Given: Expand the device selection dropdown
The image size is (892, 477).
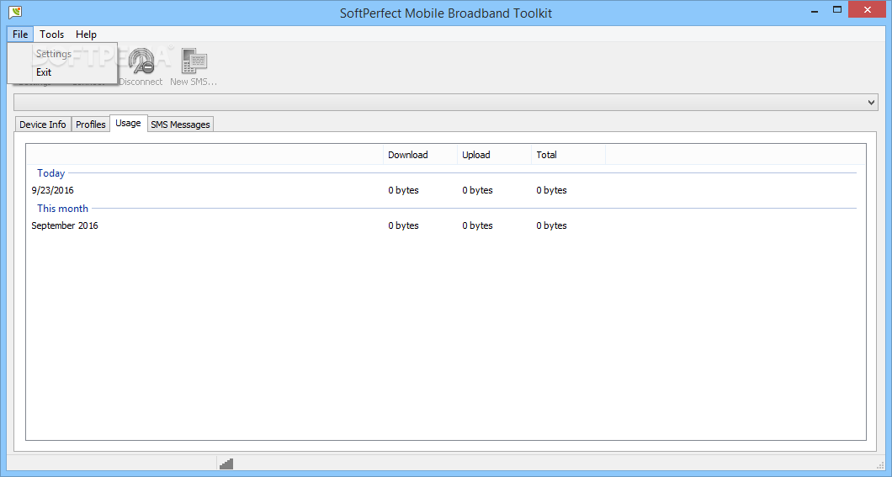Looking at the screenshot, I should 871,103.
